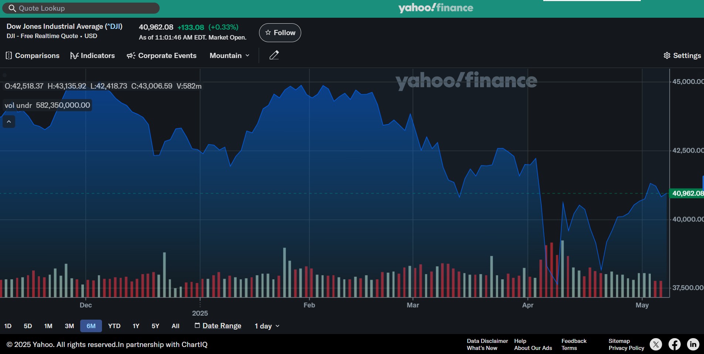
Task: Switch to the 1M time range
Action: coord(48,326)
